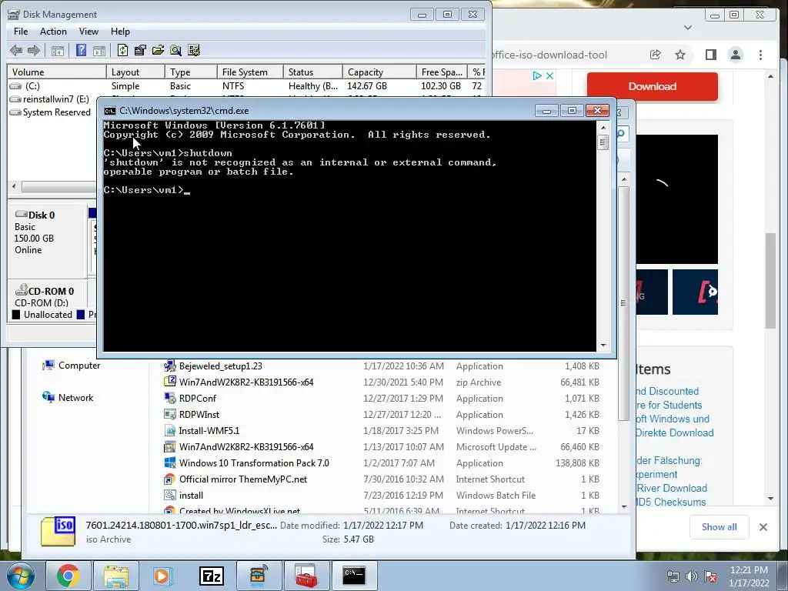Open Google Chrome from taskbar
Viewport: 788px width, 591px height.
[68, 576]
